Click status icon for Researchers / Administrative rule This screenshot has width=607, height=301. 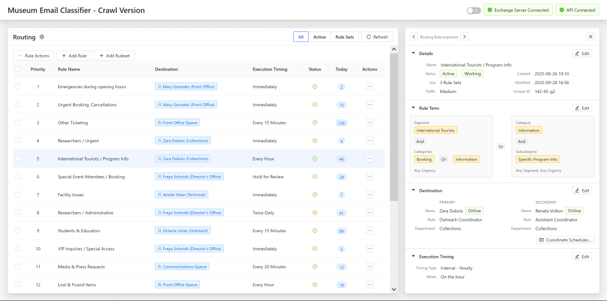click(314, 213)
